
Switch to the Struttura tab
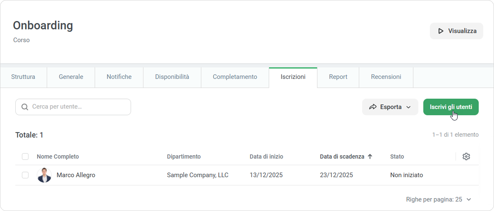click(23, 77)
